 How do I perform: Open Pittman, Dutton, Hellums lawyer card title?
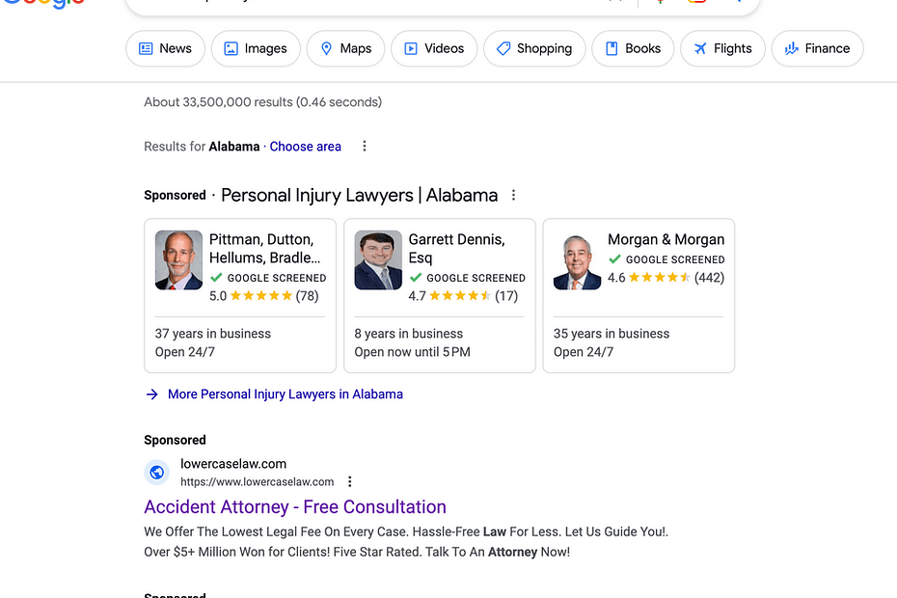pyautogui.click(x=265, y=248)
